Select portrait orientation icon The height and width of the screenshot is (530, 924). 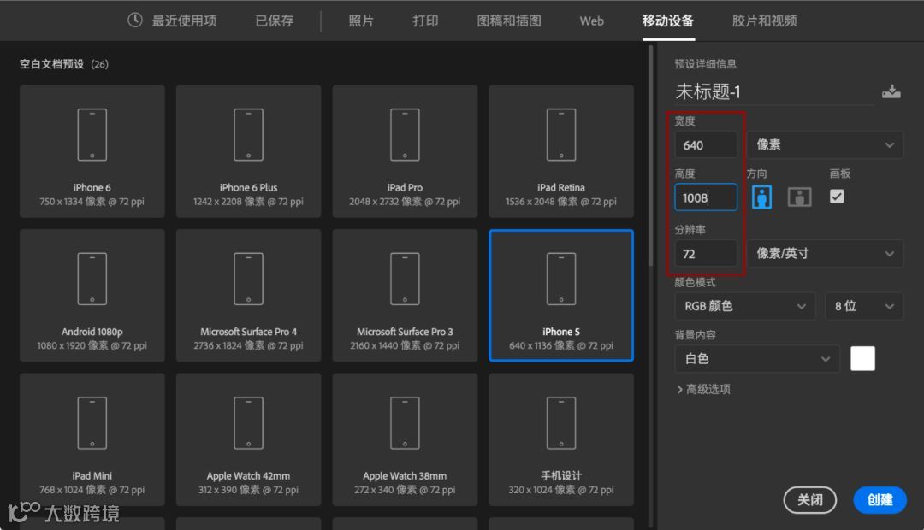click(761, 197)
